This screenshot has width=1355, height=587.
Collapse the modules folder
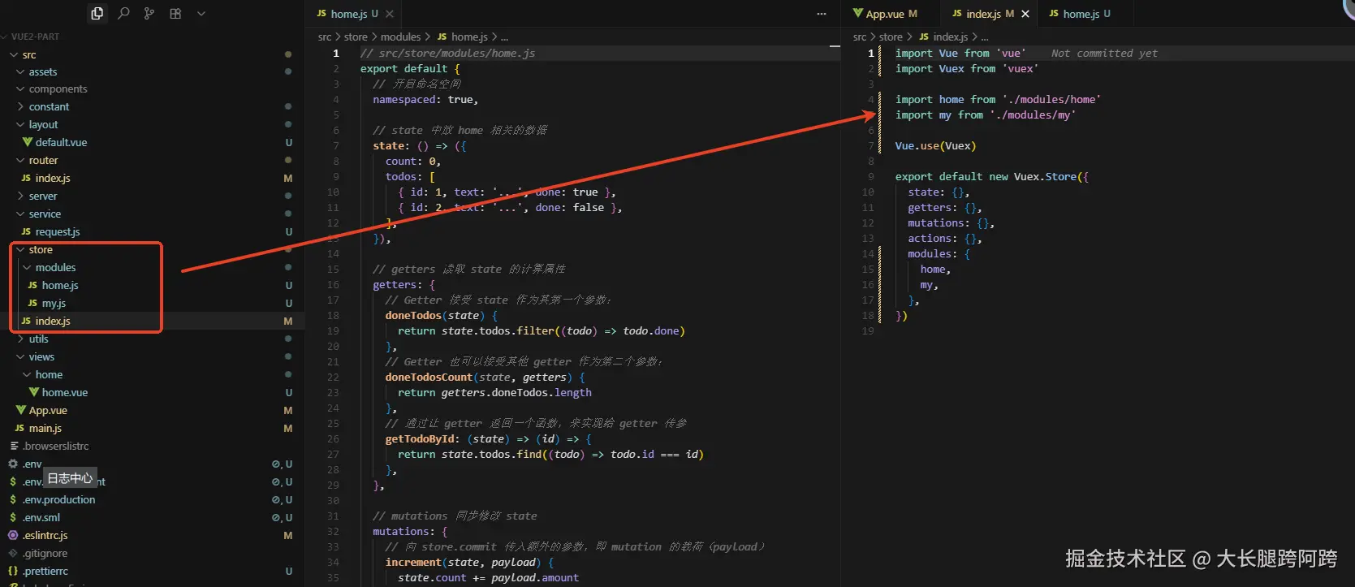55,267
